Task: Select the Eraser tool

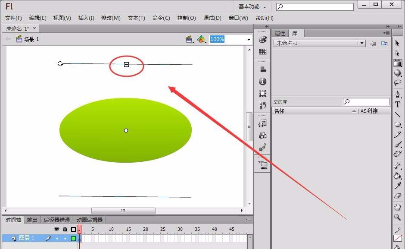Action: click(397, 196)
